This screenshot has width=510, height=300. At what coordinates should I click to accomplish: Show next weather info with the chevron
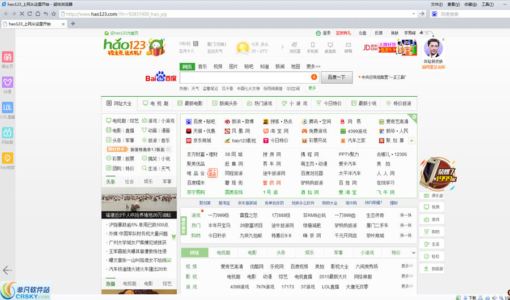pyautogui.click(x=282, y=47)
